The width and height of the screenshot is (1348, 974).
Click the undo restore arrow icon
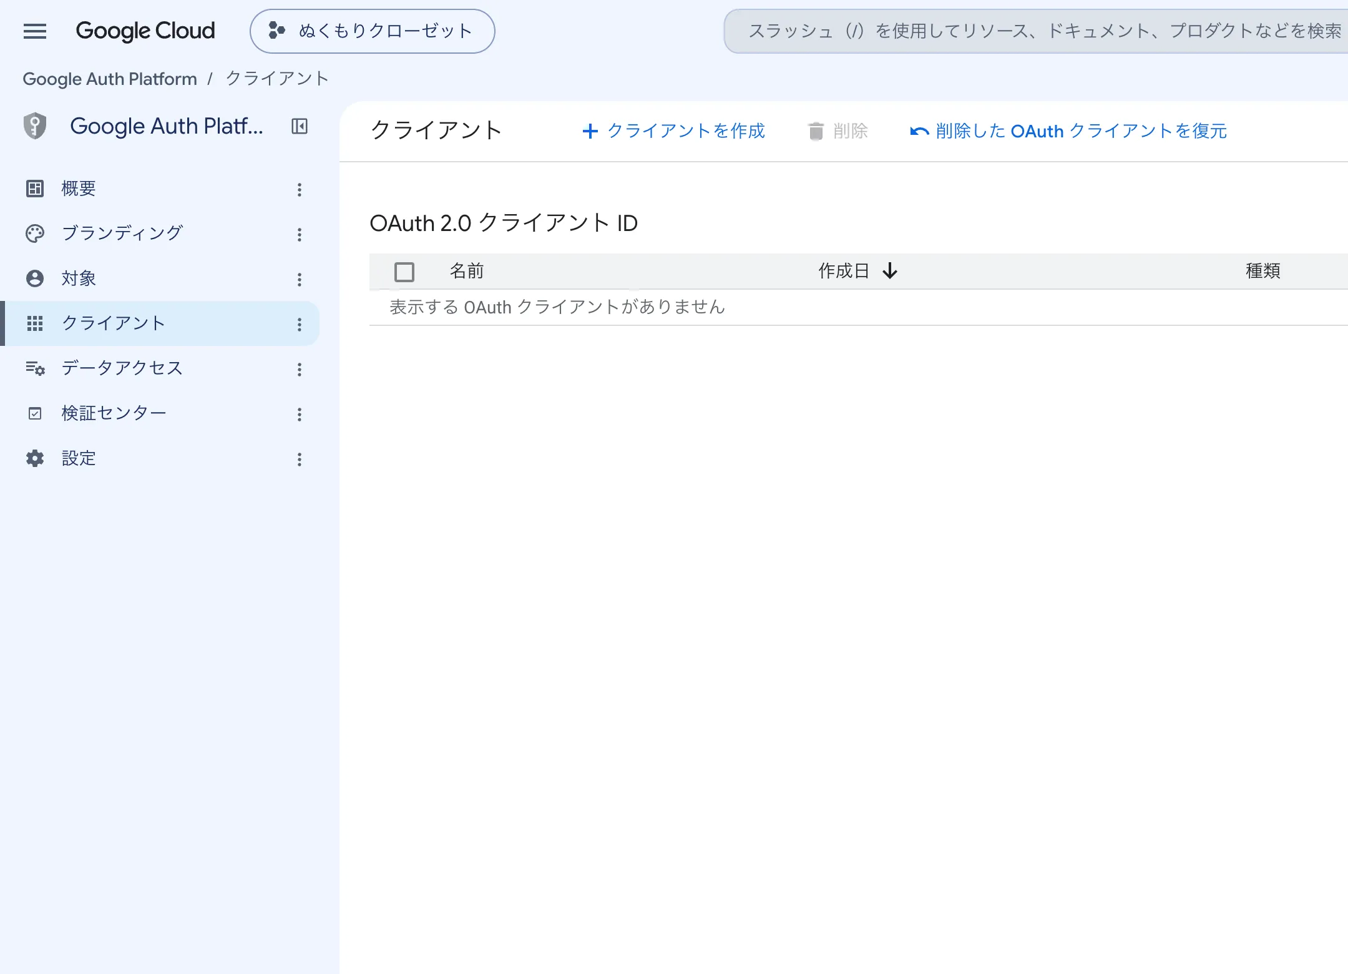click(919, 131)
